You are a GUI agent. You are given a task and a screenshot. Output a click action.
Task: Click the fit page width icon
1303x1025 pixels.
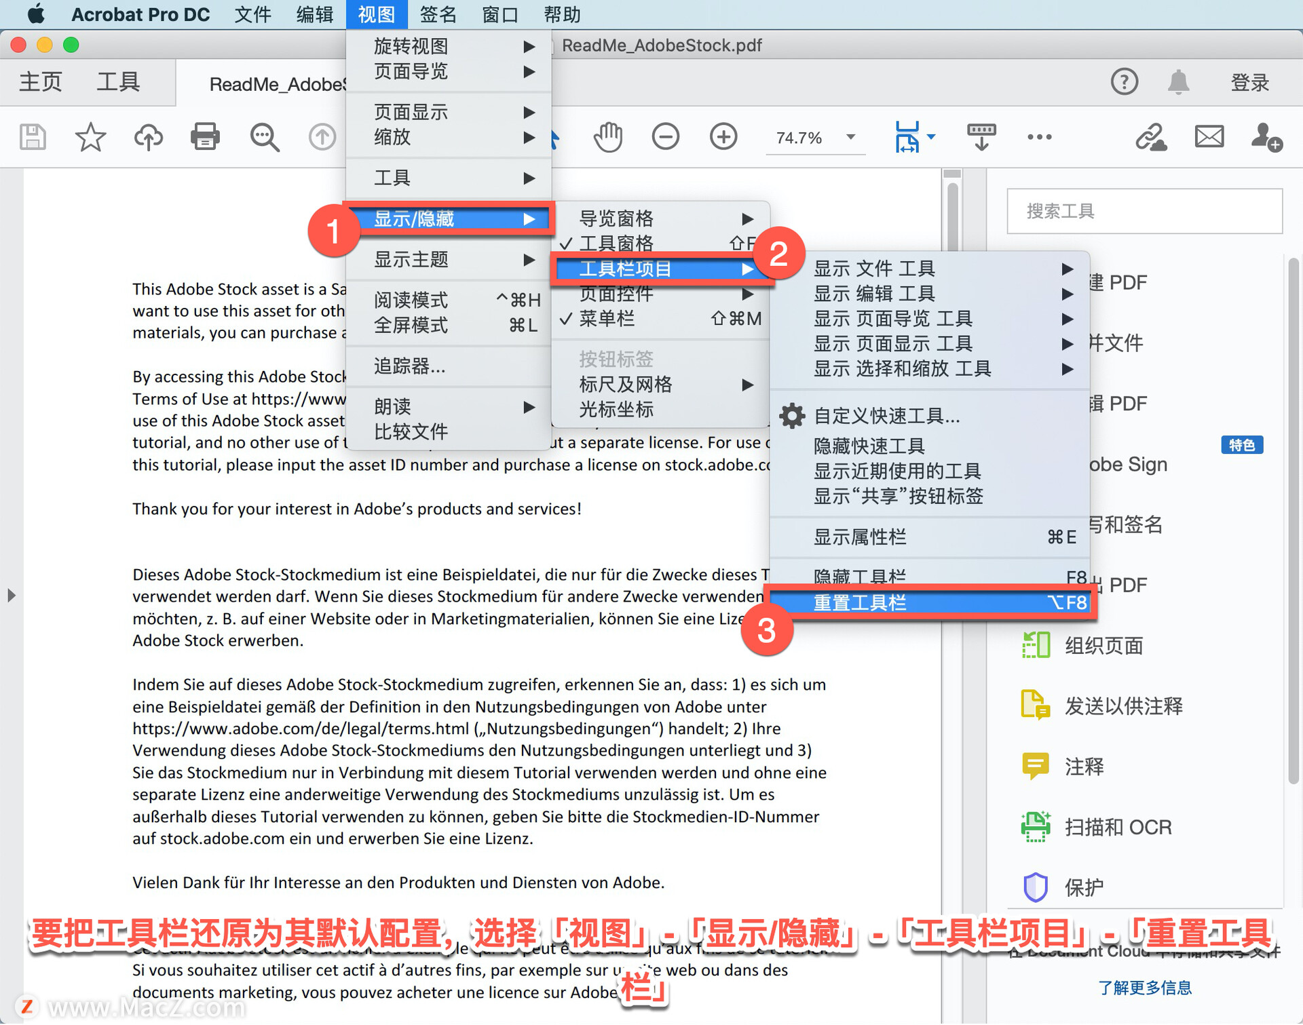pyautogui.click(x=908, y=137)
